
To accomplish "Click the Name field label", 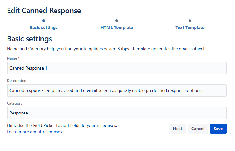I will tap(13, 58).
